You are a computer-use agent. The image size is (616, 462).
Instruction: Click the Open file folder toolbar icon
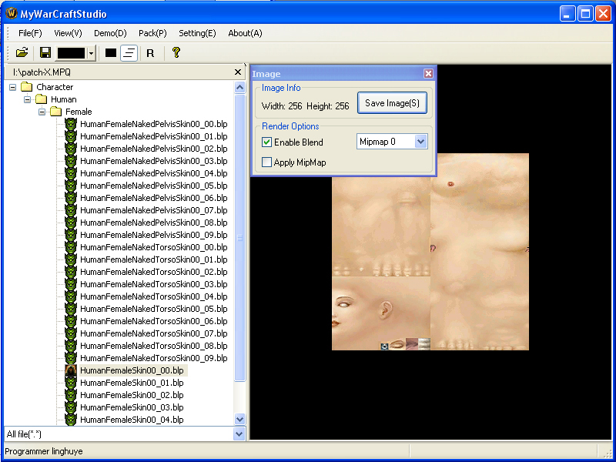(22, 52)
